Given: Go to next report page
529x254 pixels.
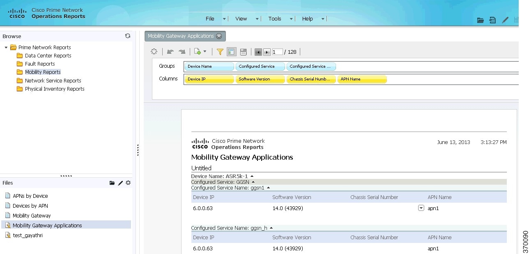Looking at the screenshot, I should (x=267, y=52).
